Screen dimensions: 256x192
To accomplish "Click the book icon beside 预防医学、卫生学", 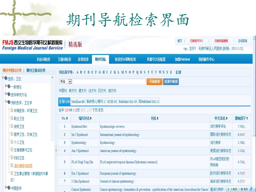I will 9,102.
